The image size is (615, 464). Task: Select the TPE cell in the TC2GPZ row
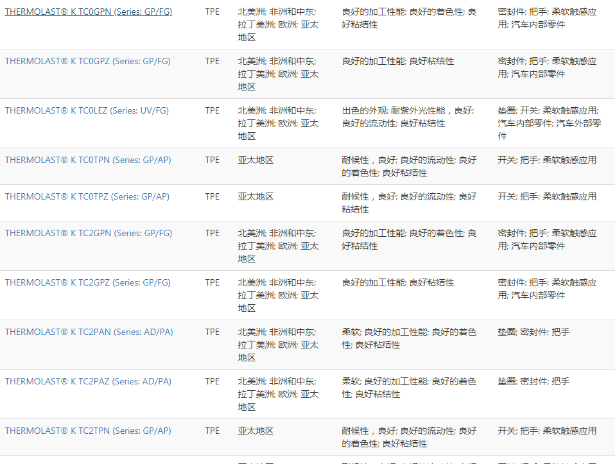212,282
